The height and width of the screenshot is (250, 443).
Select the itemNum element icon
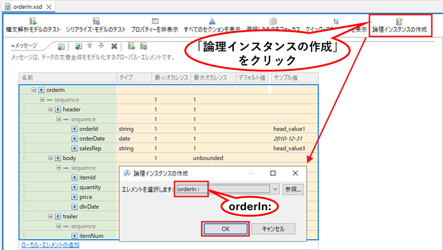pyautogui.click(x=74, y=235)
